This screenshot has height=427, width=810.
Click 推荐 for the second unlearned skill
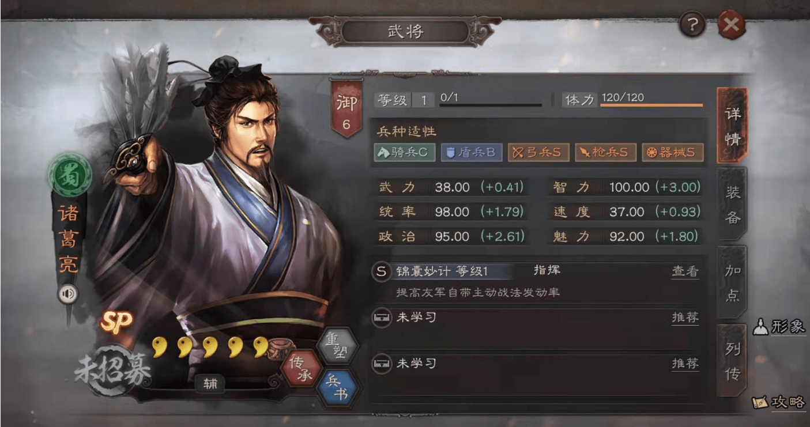(x=685, y=364)
